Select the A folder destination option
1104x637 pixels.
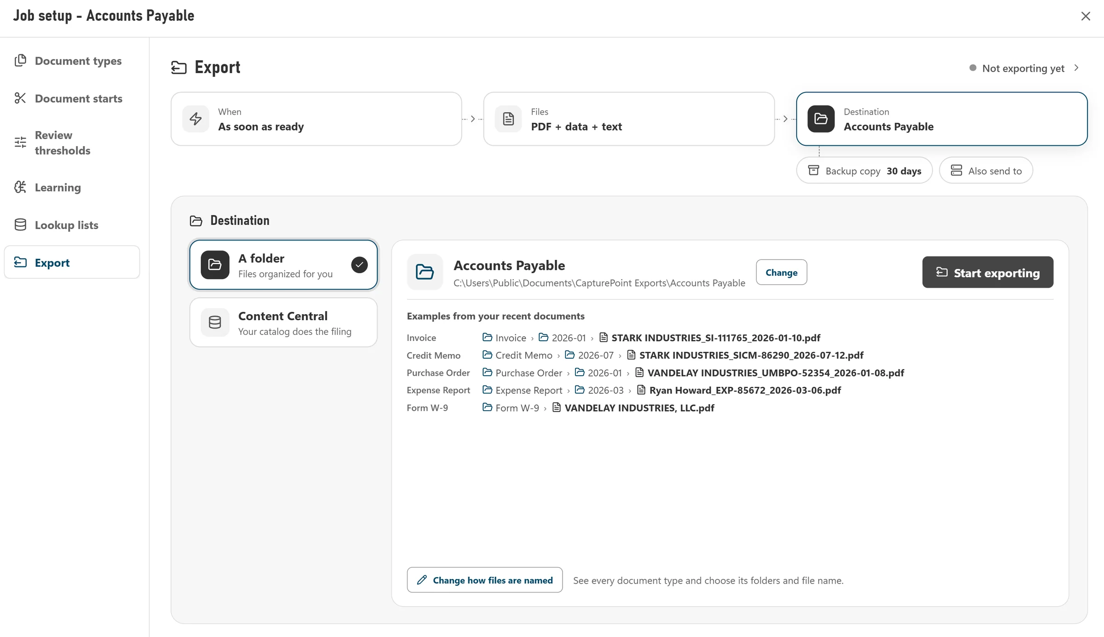283,265
